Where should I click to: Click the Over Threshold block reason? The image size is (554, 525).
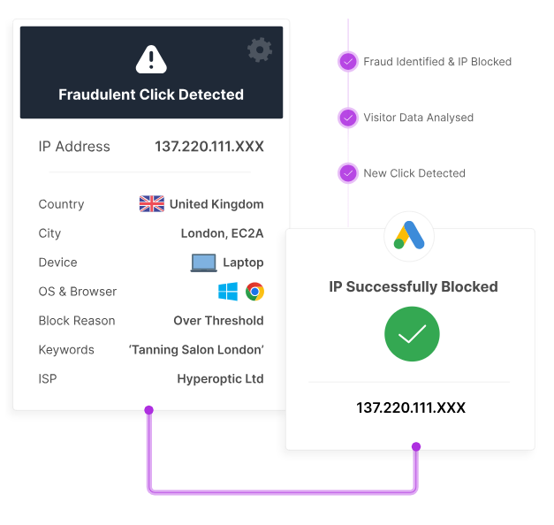point(218,321)
